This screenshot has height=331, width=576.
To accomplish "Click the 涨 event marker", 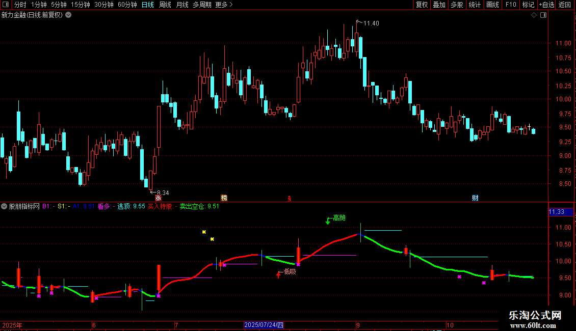I will pyautogui.click(x=158, y=198).
